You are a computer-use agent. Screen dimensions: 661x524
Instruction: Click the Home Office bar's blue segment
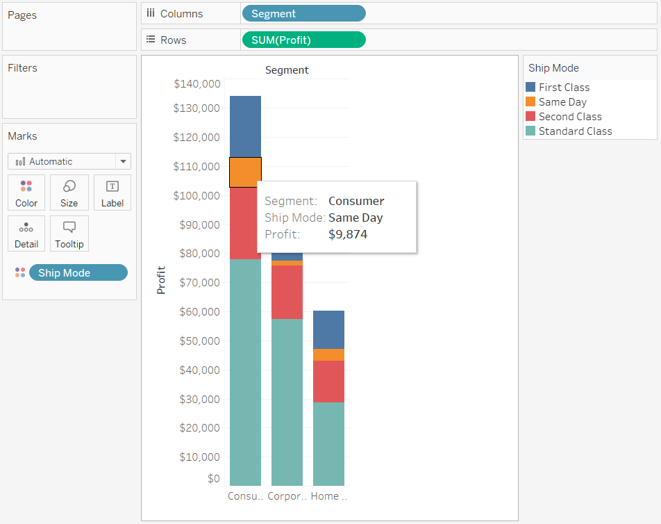(328, 329)
